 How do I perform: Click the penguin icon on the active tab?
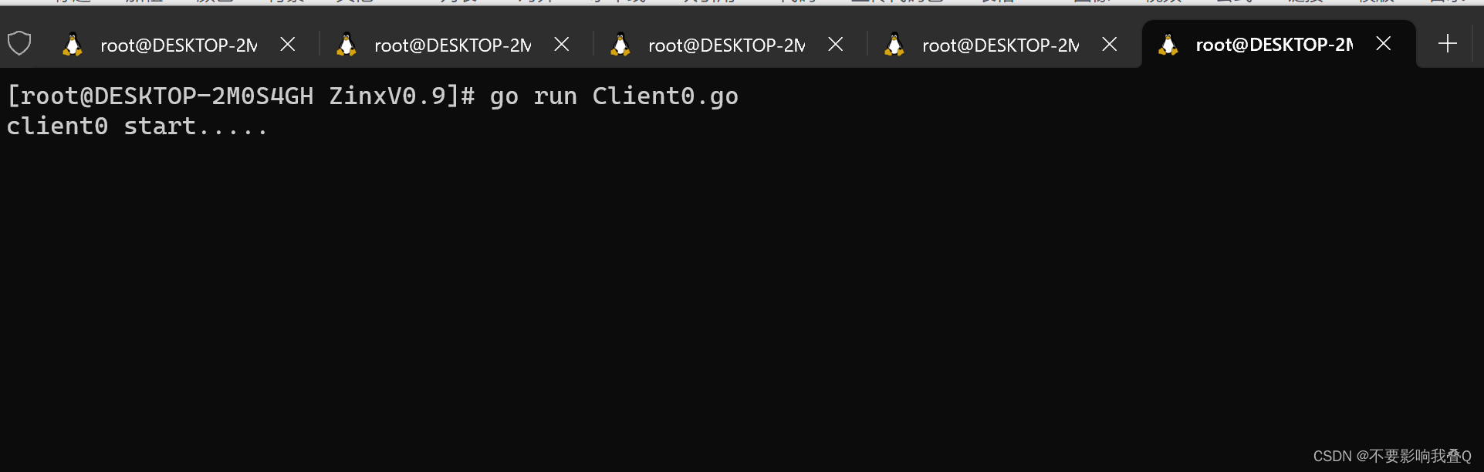point(1168,44)
